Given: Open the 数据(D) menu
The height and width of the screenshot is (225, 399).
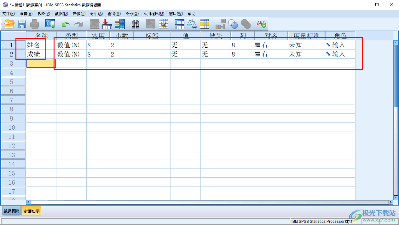Looking at the screenshot, I should coord(61,14).
